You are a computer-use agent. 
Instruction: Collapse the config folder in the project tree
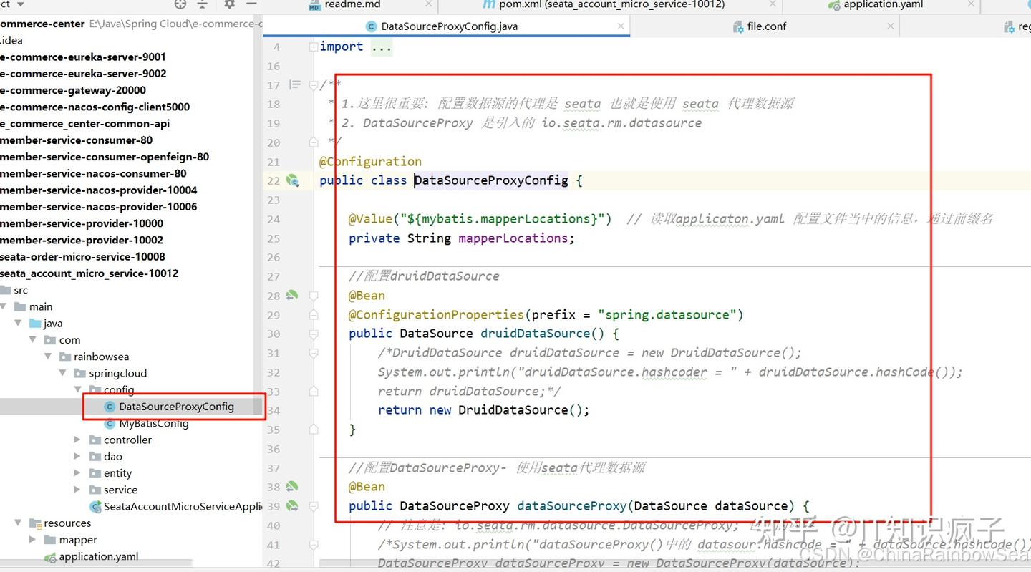(x=77, y=389)
